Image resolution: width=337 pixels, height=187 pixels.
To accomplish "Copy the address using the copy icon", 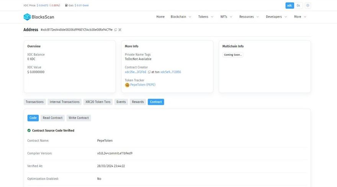I will tap(116, 30).
